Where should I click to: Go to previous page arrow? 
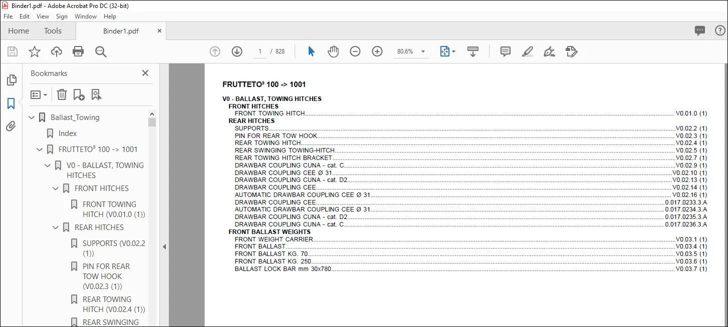coord(215,51)
